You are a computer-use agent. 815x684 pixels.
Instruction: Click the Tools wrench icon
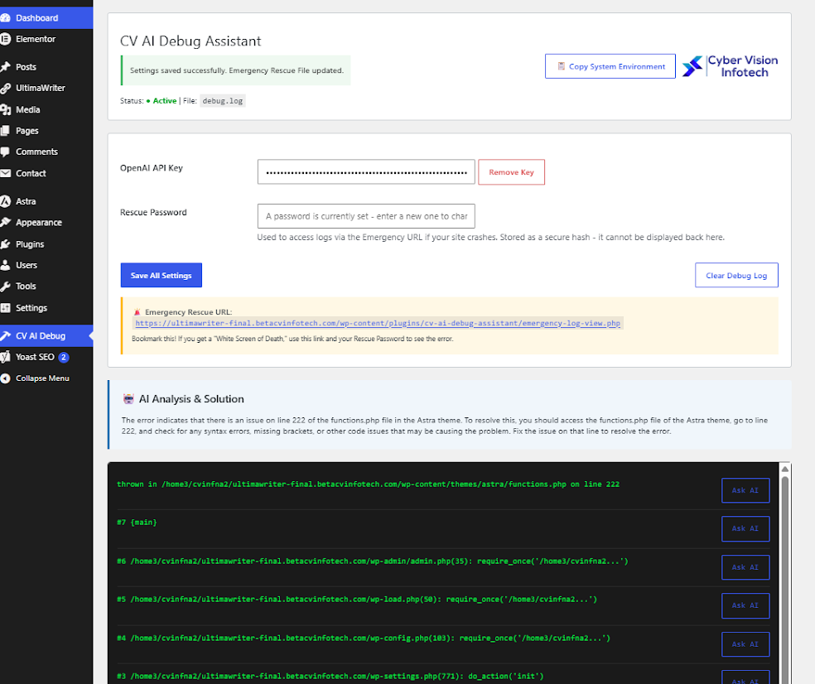(5, 287)
